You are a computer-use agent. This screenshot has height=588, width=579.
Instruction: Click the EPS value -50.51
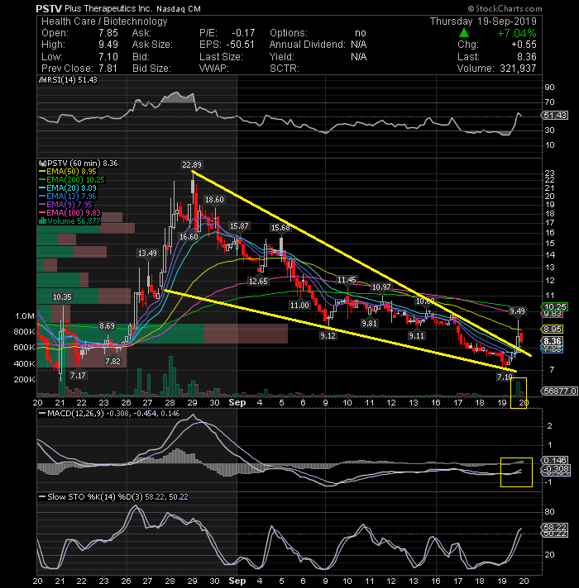[241, 45]
